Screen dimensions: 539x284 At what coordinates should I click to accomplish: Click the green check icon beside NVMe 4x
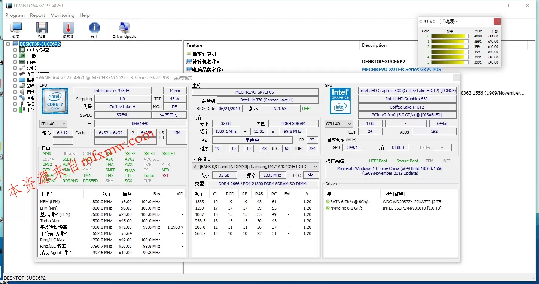click(x=328, y=208)
